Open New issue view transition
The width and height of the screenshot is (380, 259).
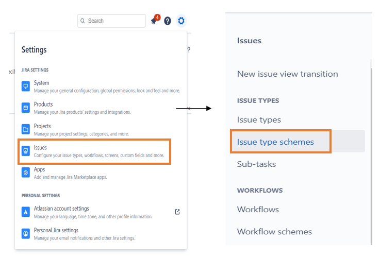pyautogui.click(x=287, y=74)
